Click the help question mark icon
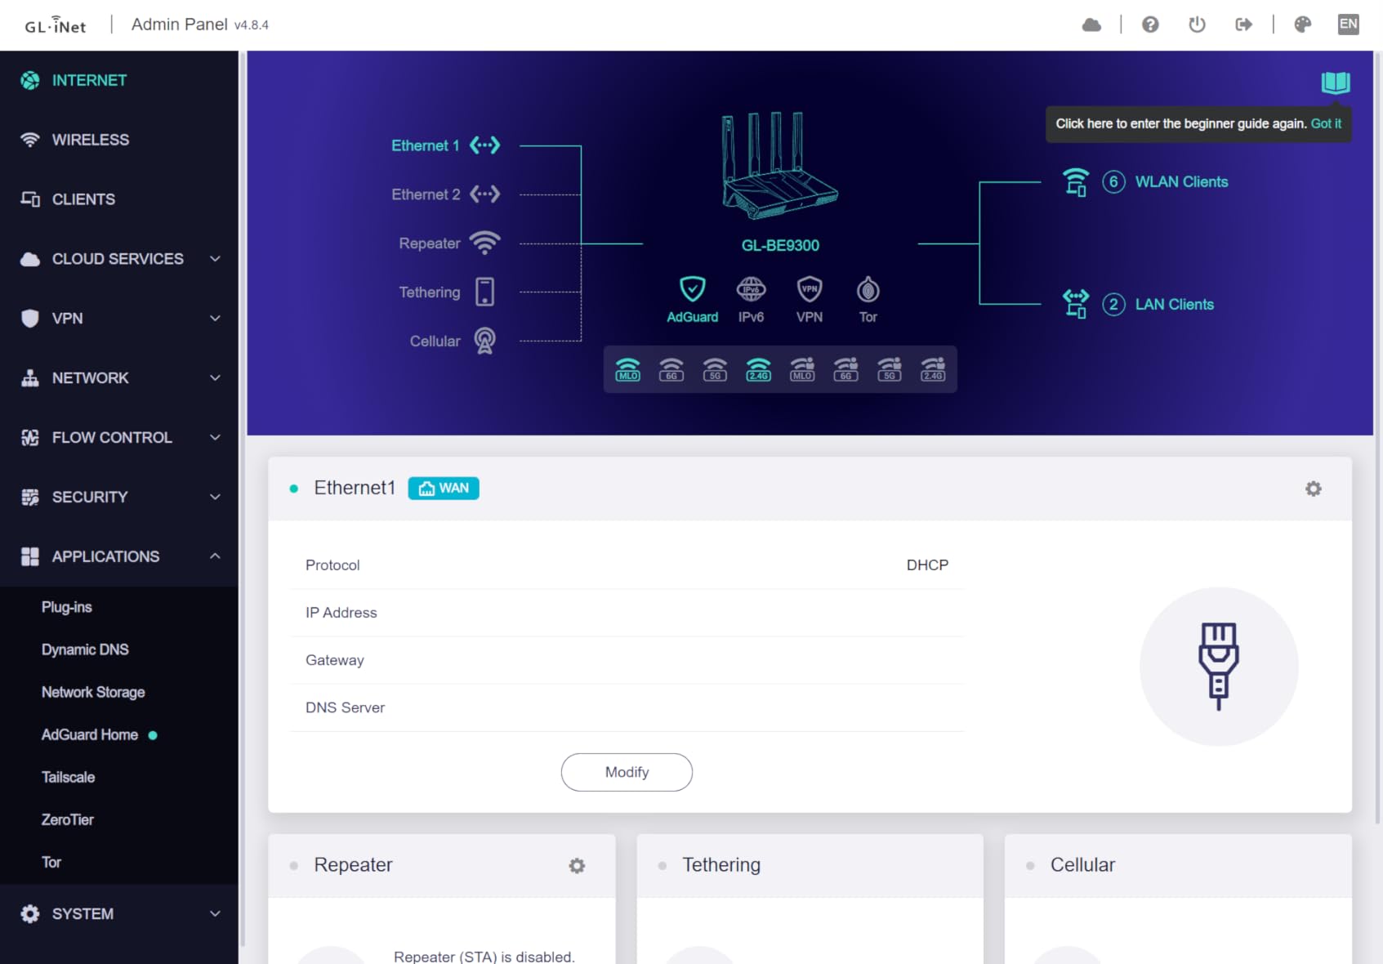The image size is (1383, 964). point(1150,25)
